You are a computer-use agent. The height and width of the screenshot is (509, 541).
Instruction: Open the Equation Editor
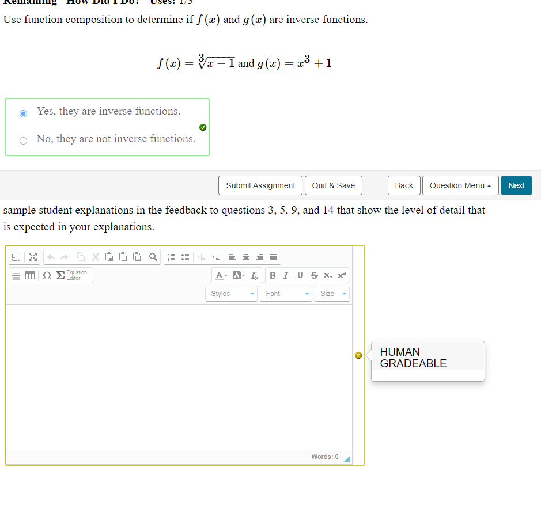pos(72,275)
